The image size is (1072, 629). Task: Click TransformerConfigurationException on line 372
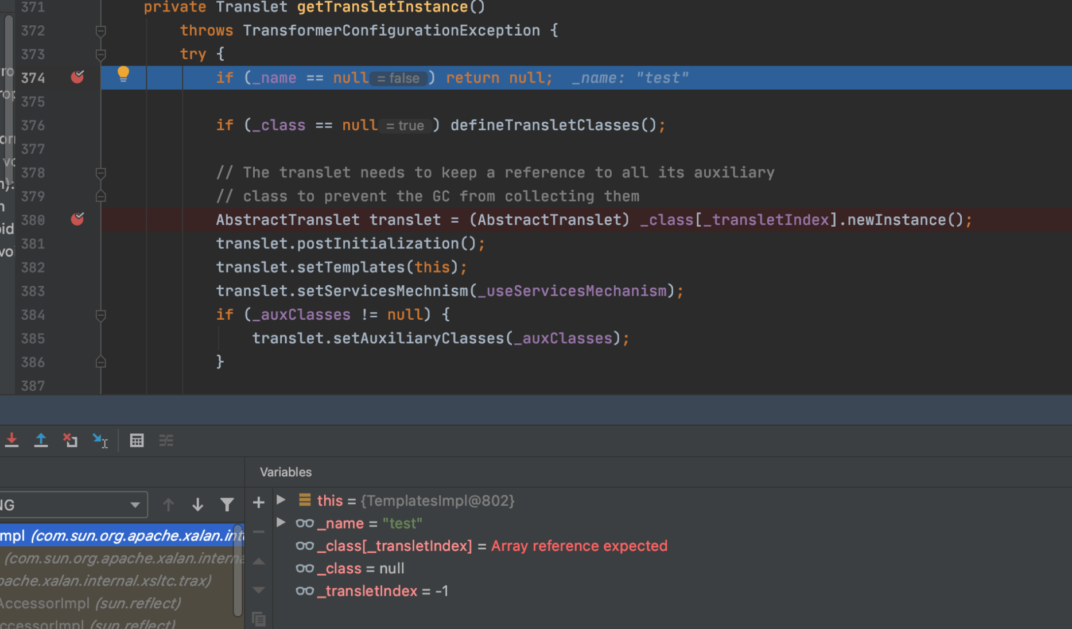[391, 30]
